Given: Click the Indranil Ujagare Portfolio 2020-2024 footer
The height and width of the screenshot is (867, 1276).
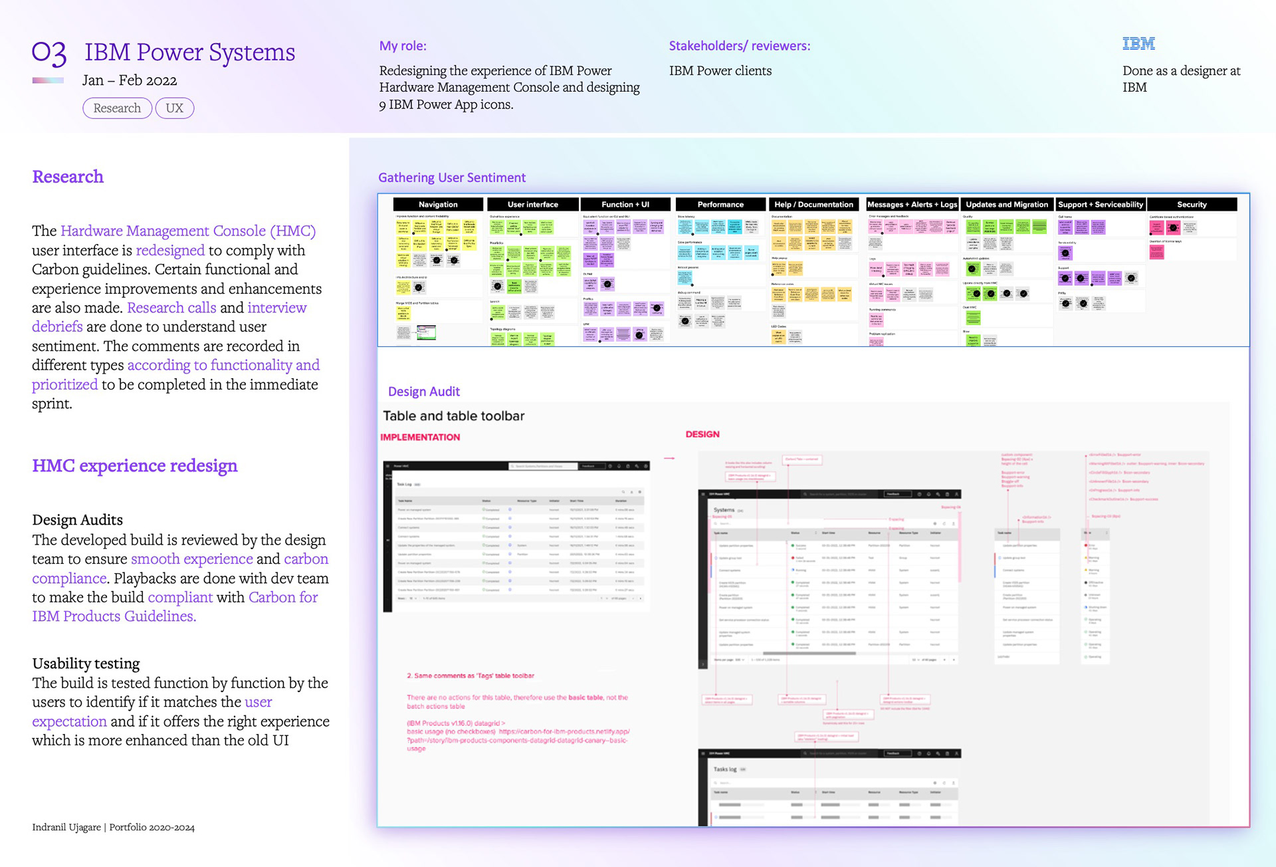Looking at the screenshot, I should click(x=113, y=827).
